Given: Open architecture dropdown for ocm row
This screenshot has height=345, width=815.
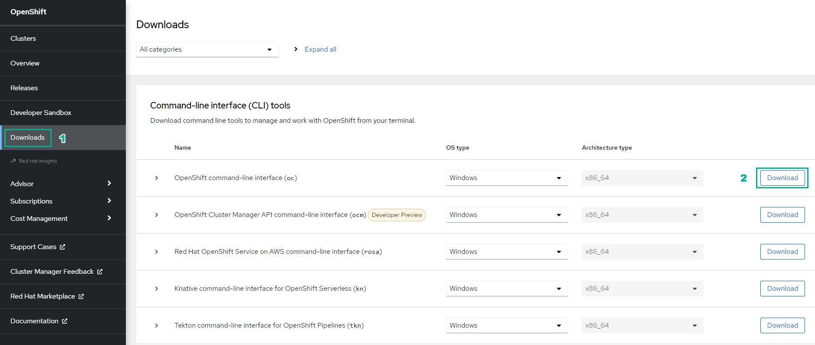Looking at the screenshot, I should 642,215.
